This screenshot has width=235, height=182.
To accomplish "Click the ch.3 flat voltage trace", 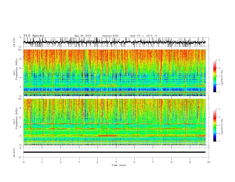I will click(115, 152).
